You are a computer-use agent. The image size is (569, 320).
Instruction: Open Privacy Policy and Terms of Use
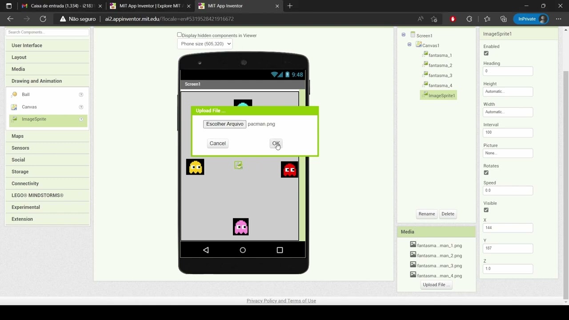(281, 301)
